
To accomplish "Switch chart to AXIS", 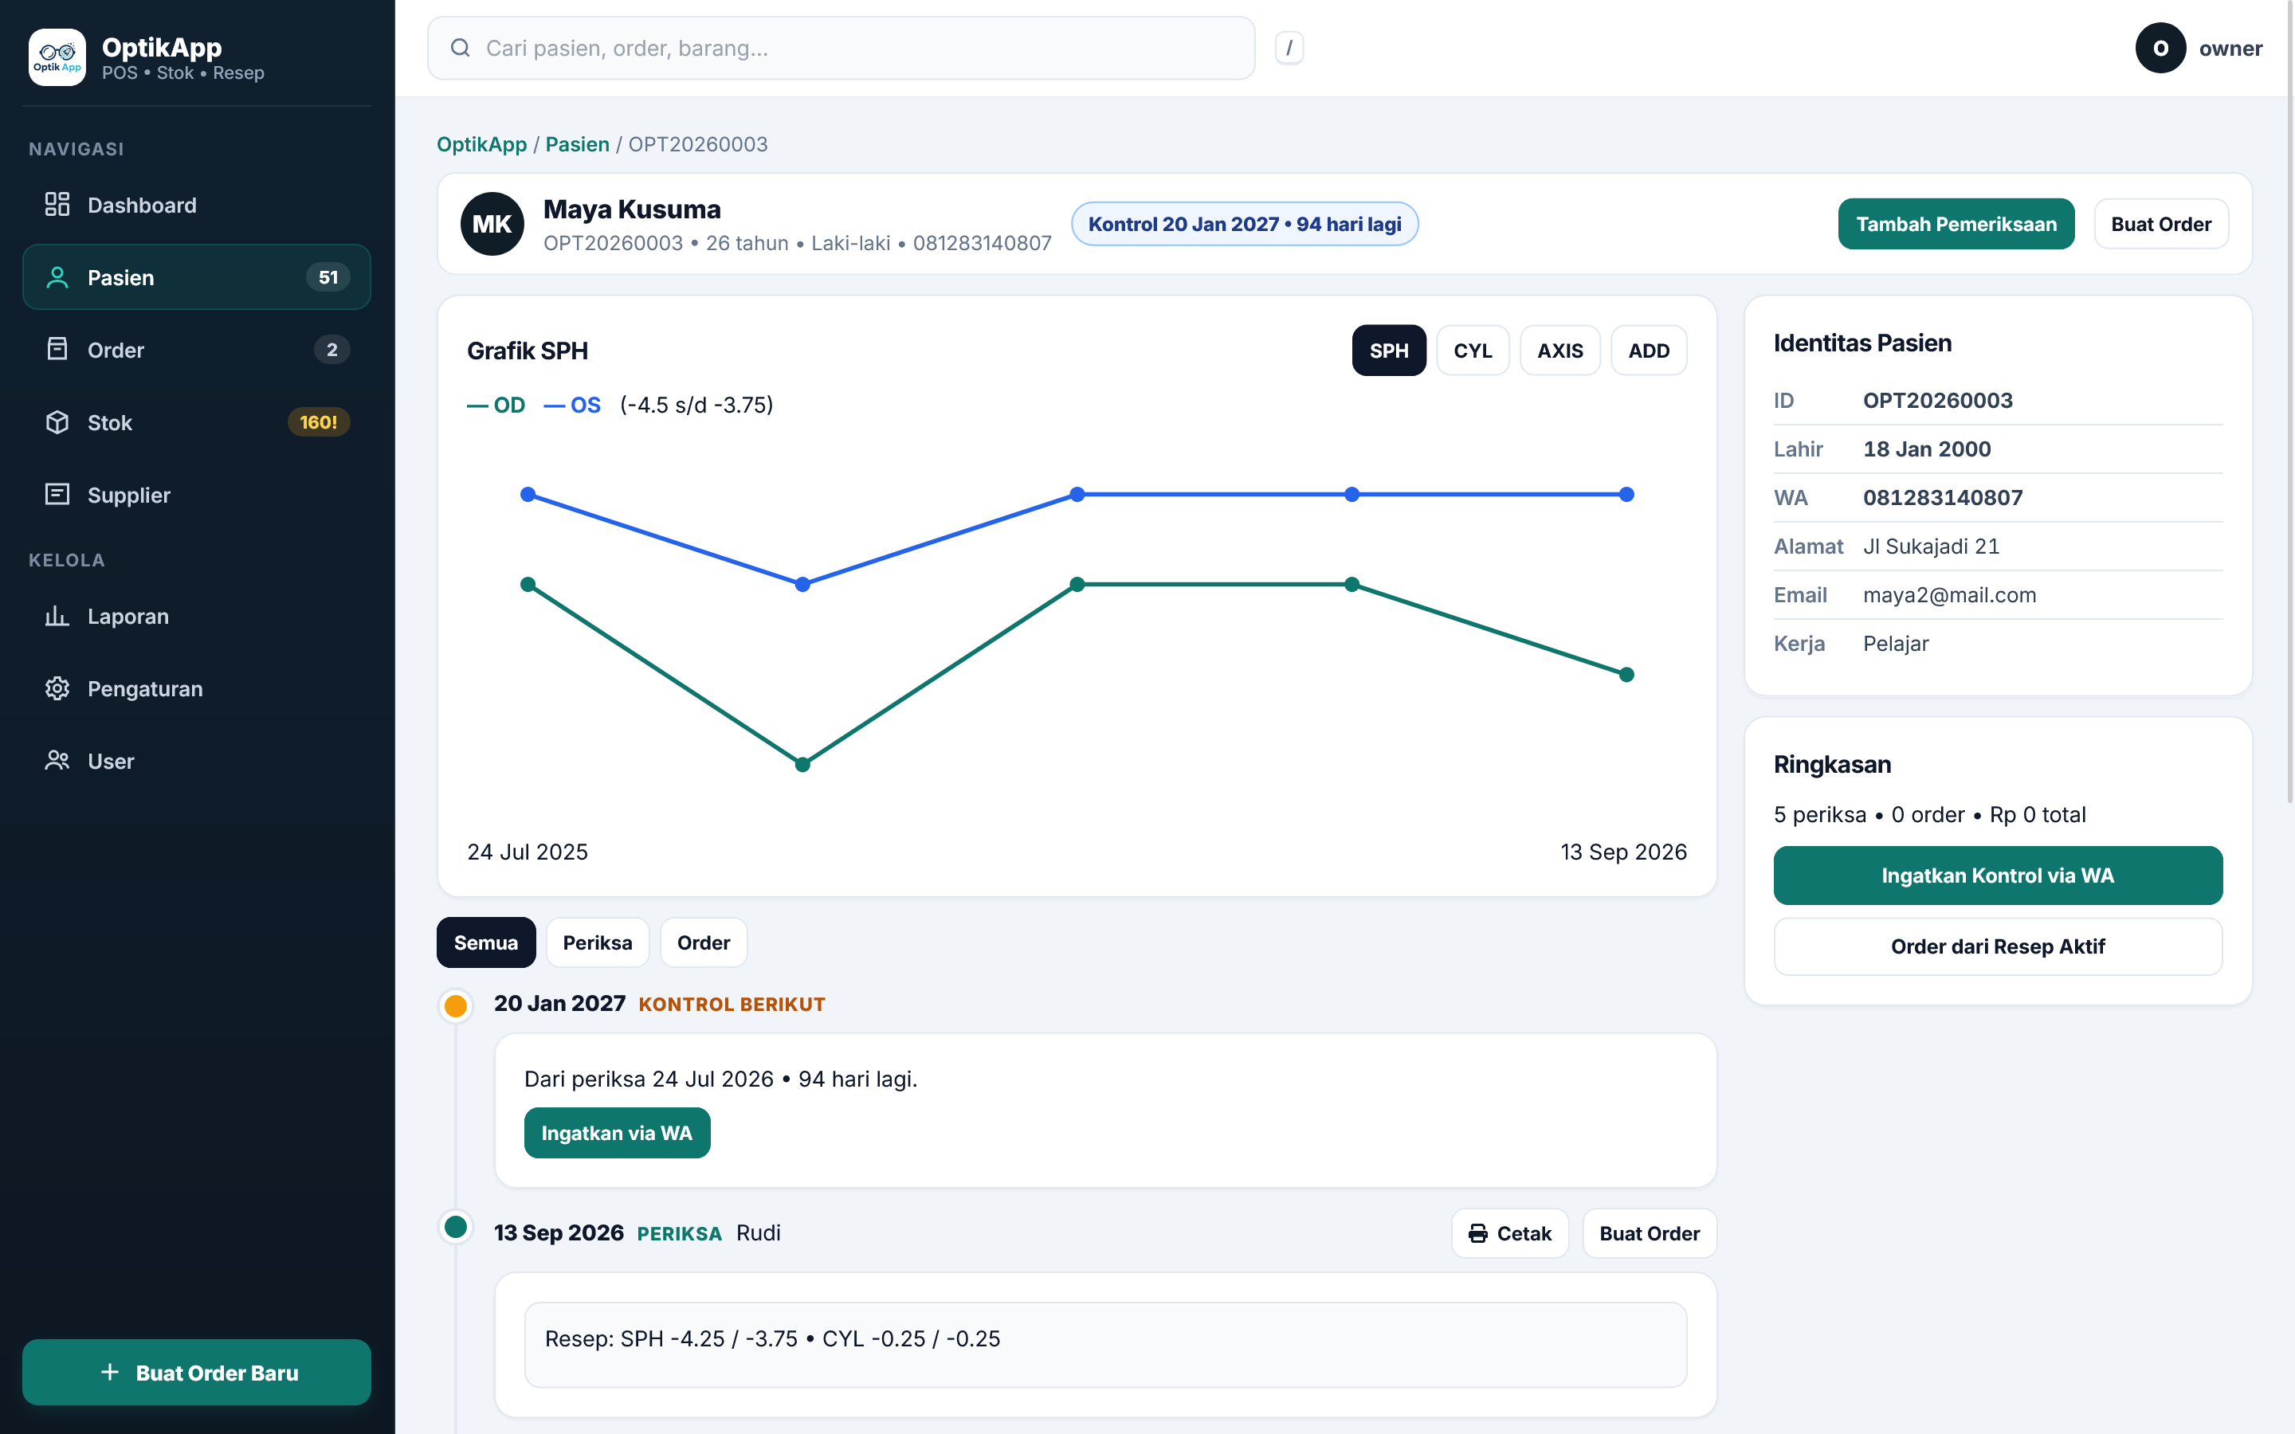I will pos(1559,350).
